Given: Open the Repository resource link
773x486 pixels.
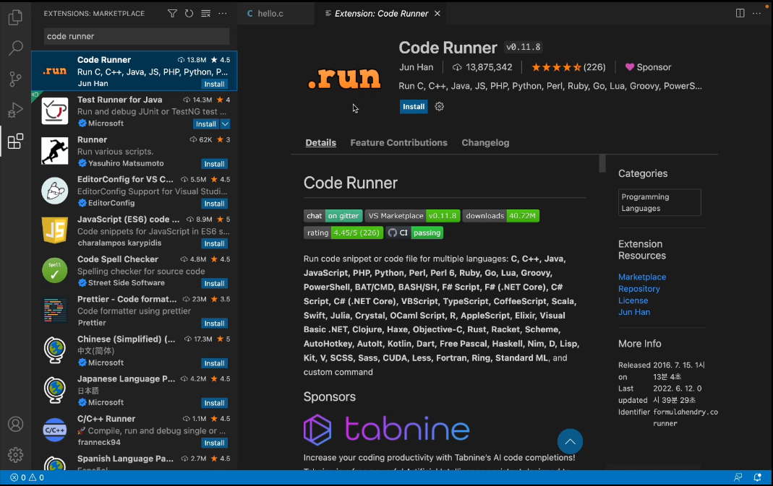Looking at the screenshot, I should (x=639, y=289).
